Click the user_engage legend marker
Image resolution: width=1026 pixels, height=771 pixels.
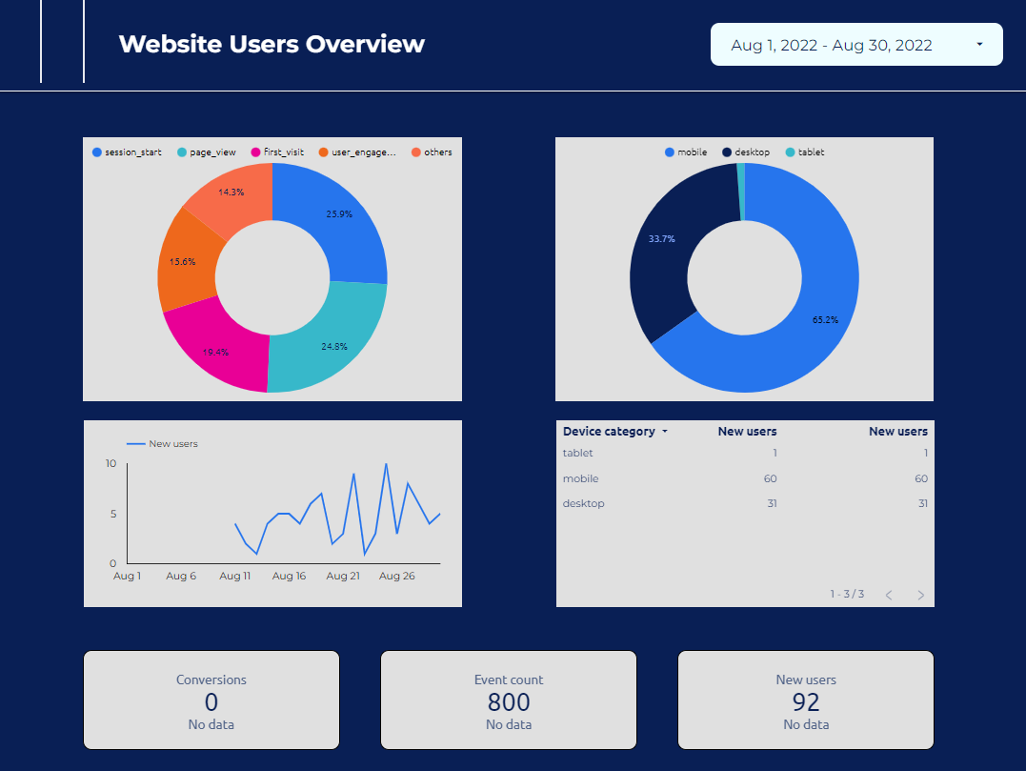coord(324,152)
